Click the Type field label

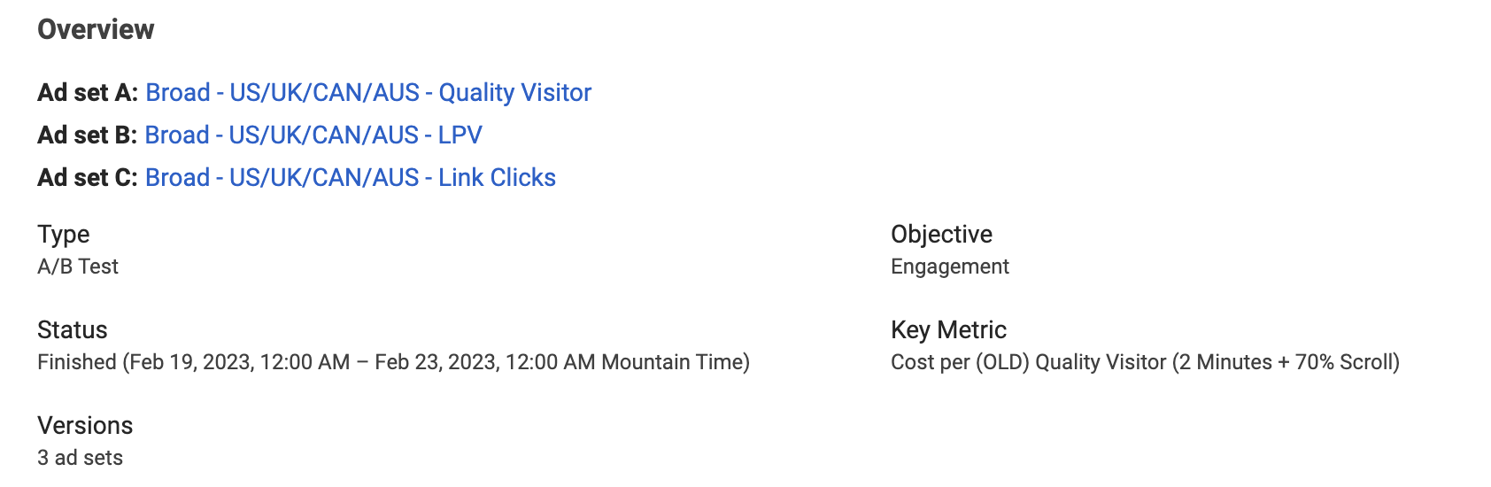[x=64, y=235]
